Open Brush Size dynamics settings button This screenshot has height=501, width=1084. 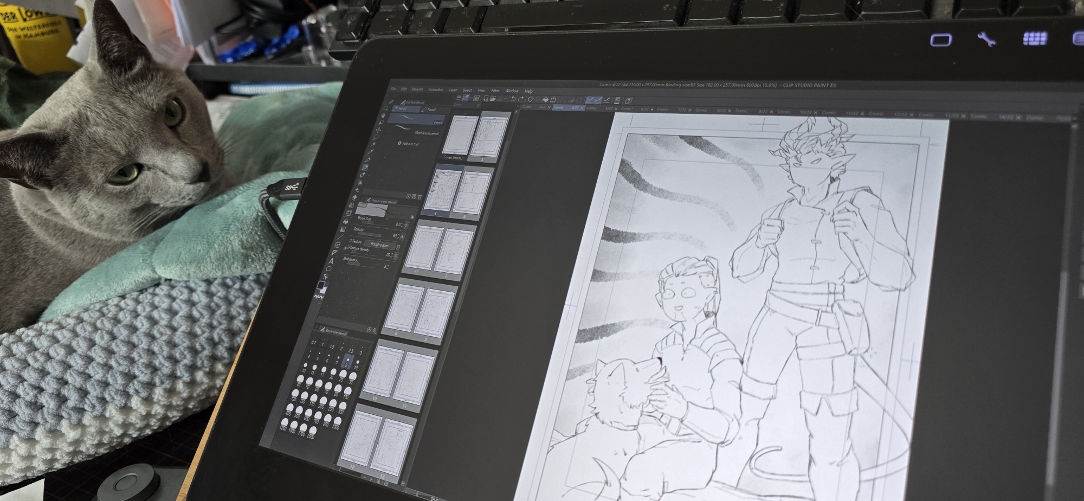406,225
